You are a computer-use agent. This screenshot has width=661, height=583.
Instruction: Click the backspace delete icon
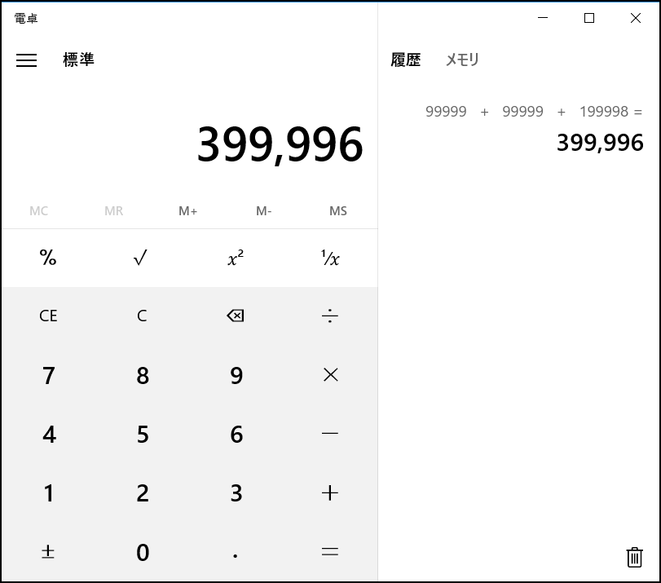pos(236,316)
